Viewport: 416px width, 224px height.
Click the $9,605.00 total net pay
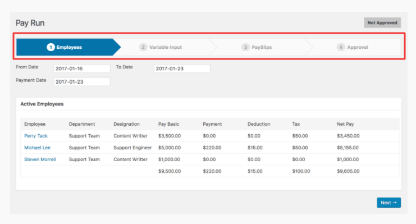tap(348, 171)
